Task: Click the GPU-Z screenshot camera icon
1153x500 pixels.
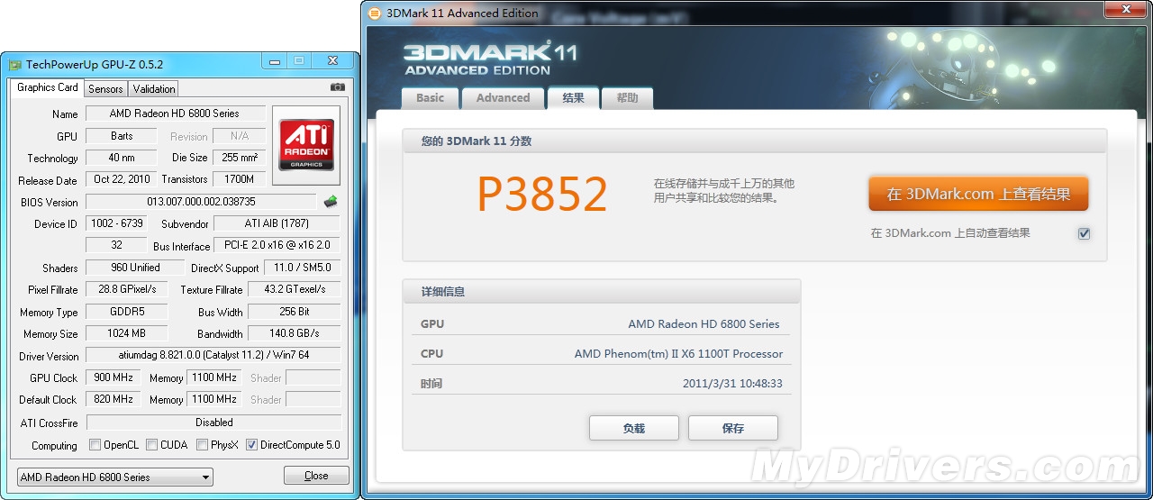Action: pos(337,87)
